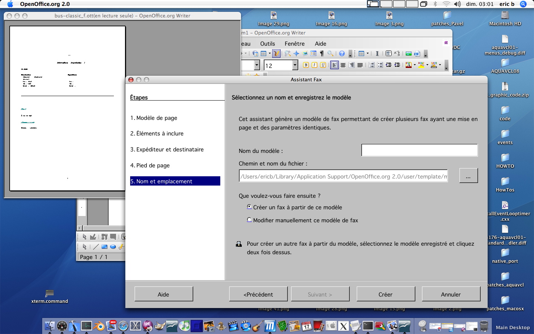Open the font color dropdown arrow

[x=415, y=65]
